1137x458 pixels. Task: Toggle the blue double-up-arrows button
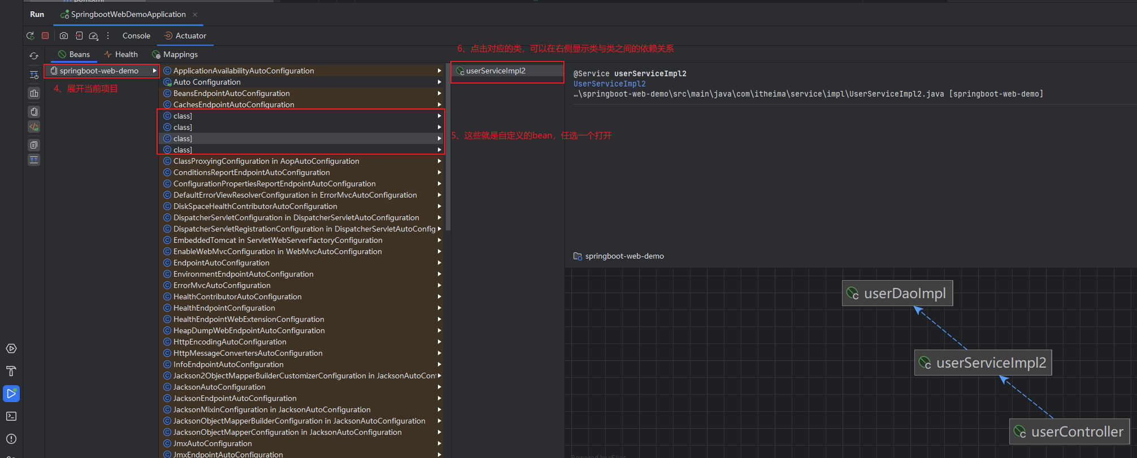[x=34, y=160]
